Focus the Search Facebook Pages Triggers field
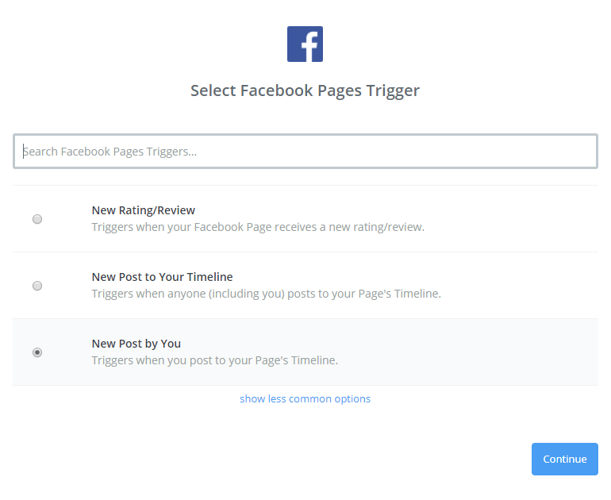611x500 pixels. 305,151
